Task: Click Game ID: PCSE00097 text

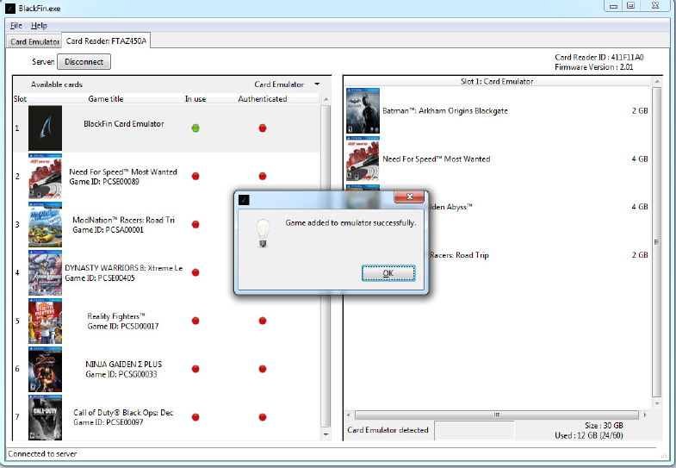Action: (x=109, y=422)
